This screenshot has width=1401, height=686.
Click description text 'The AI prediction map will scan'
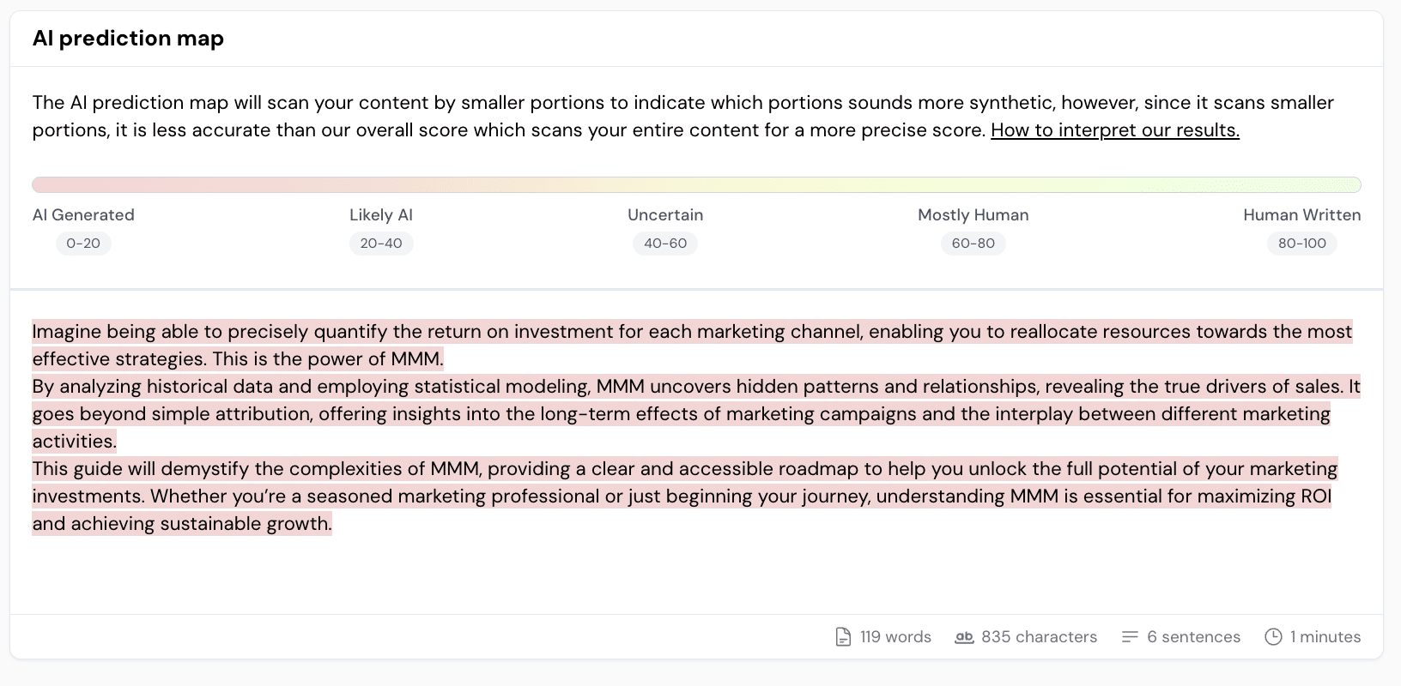(x=682, y=117)
